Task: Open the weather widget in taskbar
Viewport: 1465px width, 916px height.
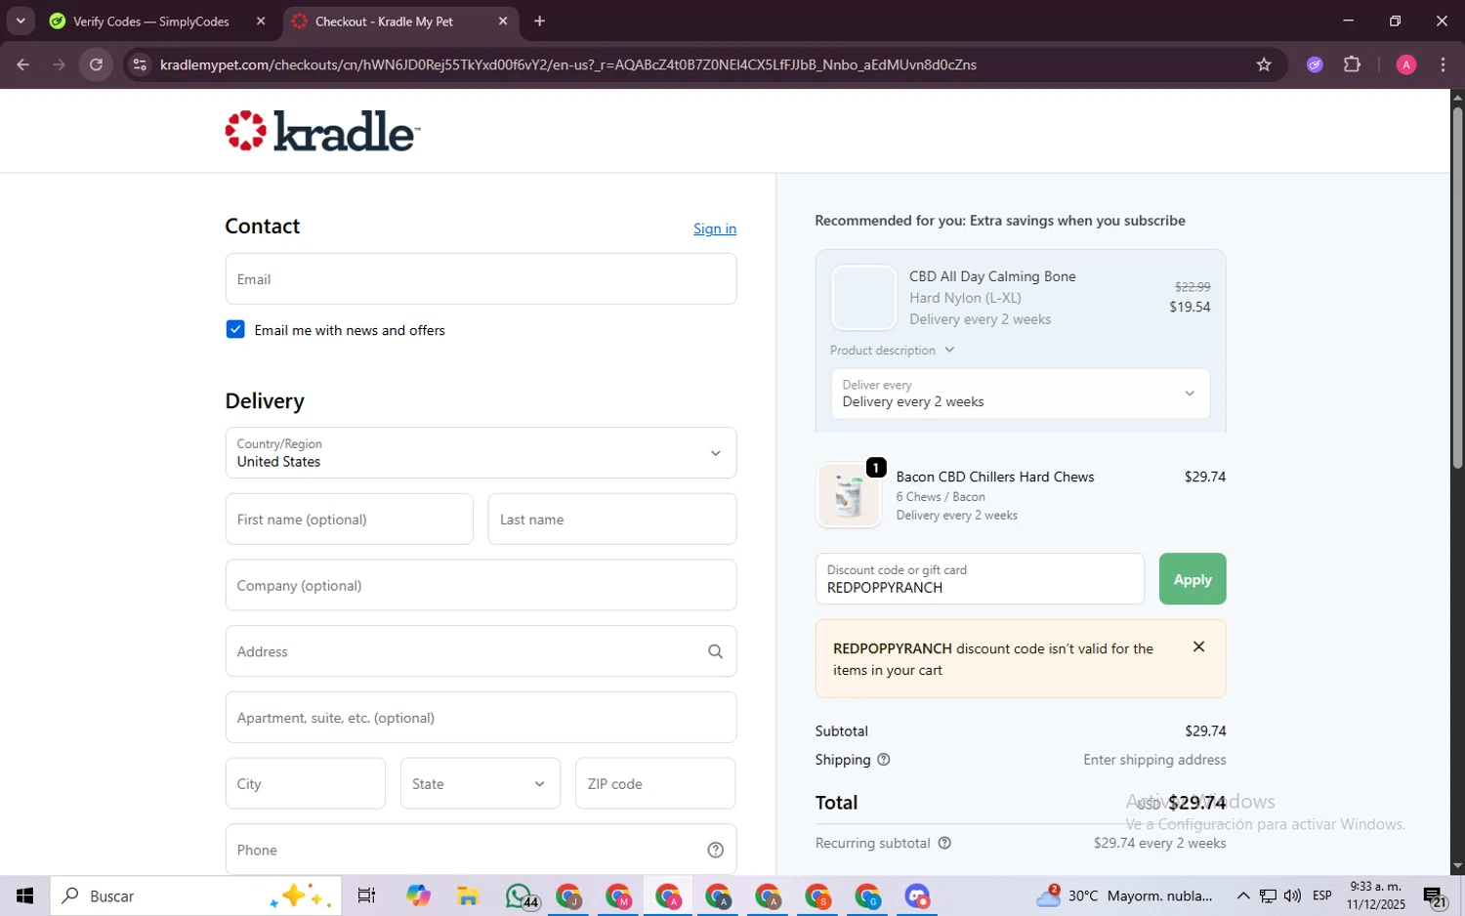Action: click(1125, 895)
